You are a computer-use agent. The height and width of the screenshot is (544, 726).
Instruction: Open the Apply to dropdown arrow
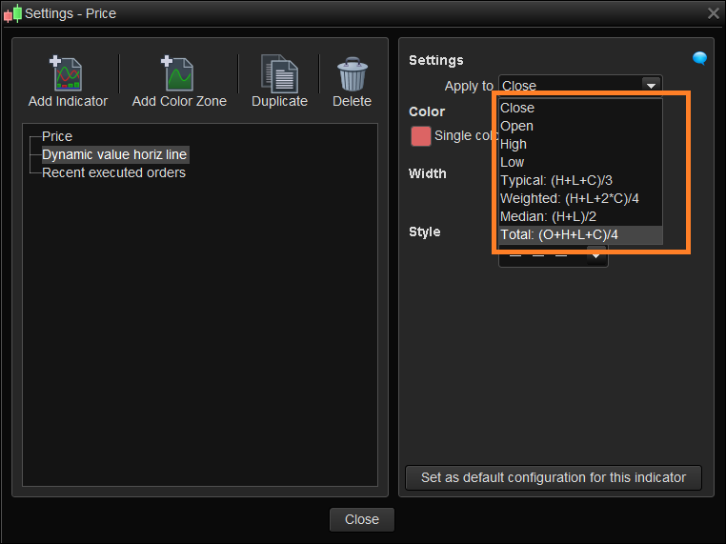click(x=651, y=86)
